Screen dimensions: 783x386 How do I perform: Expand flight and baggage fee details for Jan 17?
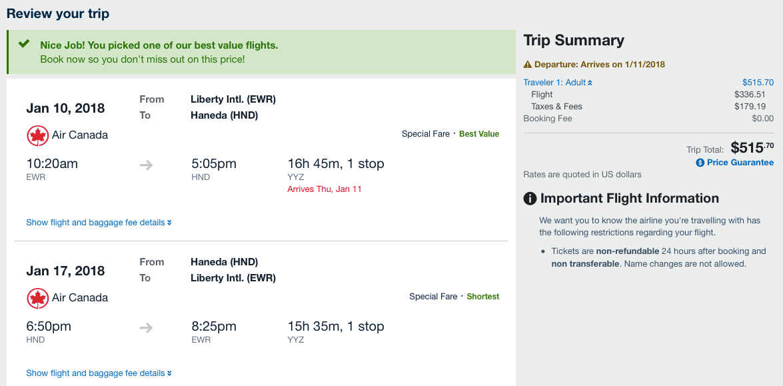(x=99, y=373)
